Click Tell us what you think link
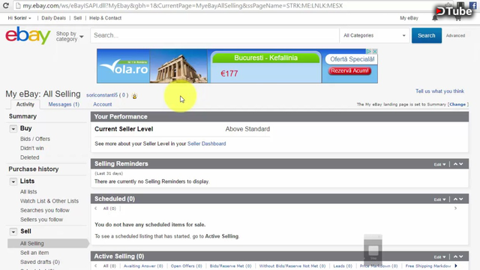The height and width of the screenshot is (270, 480). pyautogui.click(x=439, y=91)
